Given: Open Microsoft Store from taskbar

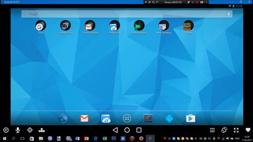Looking at the screenshot, I should pos(32,138).
